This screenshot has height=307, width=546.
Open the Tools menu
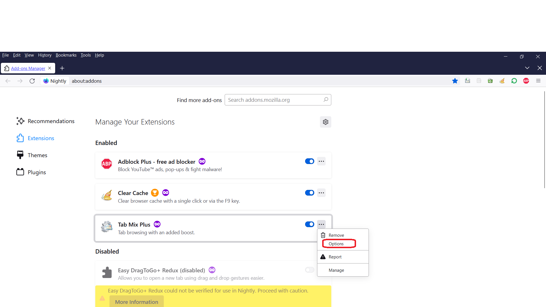point(86,55)
